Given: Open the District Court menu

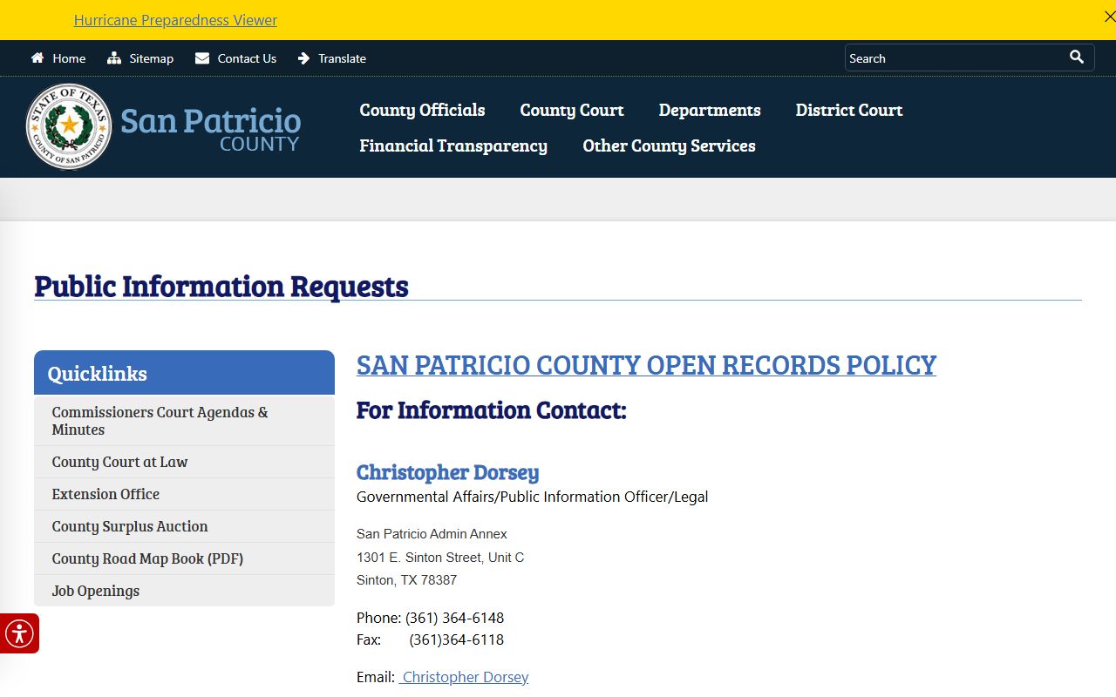Looking at the screenshot, I should click(x=849, y=110).
